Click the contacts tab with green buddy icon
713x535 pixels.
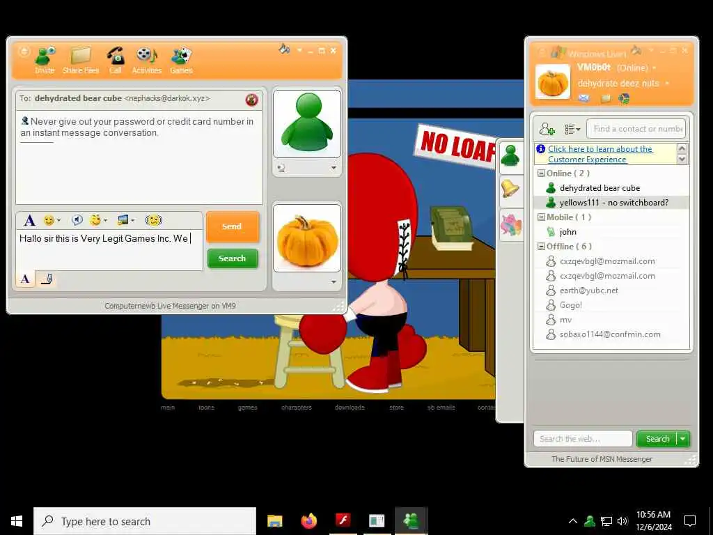click(510, 157)
